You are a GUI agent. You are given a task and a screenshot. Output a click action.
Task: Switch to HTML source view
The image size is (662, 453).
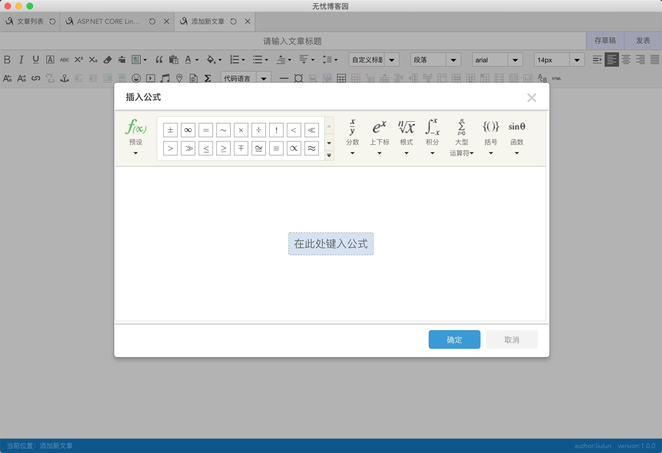pos(556,79)
